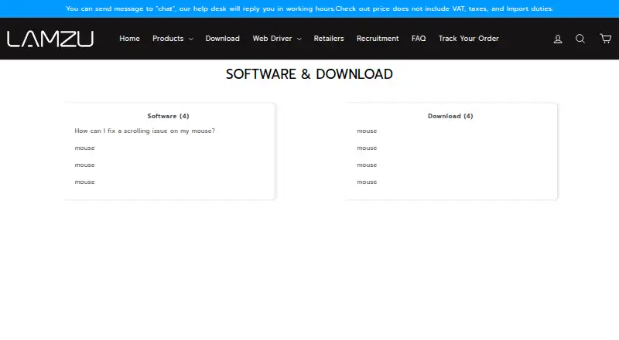Open the shopping cart icon

[606, 39]
